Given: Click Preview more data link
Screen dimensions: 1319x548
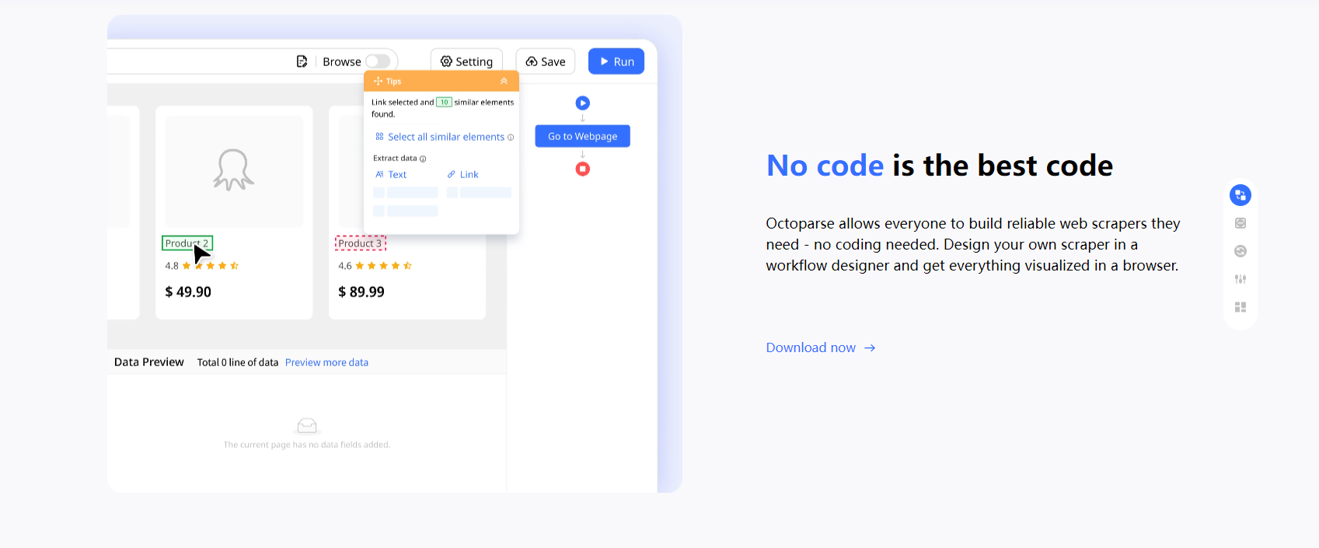Looking at the screenshot, I should point(326,362).
